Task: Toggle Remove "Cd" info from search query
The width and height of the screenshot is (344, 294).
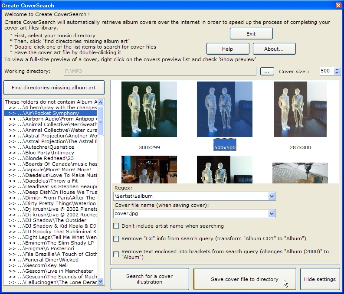Action: (x=116, y=238)
